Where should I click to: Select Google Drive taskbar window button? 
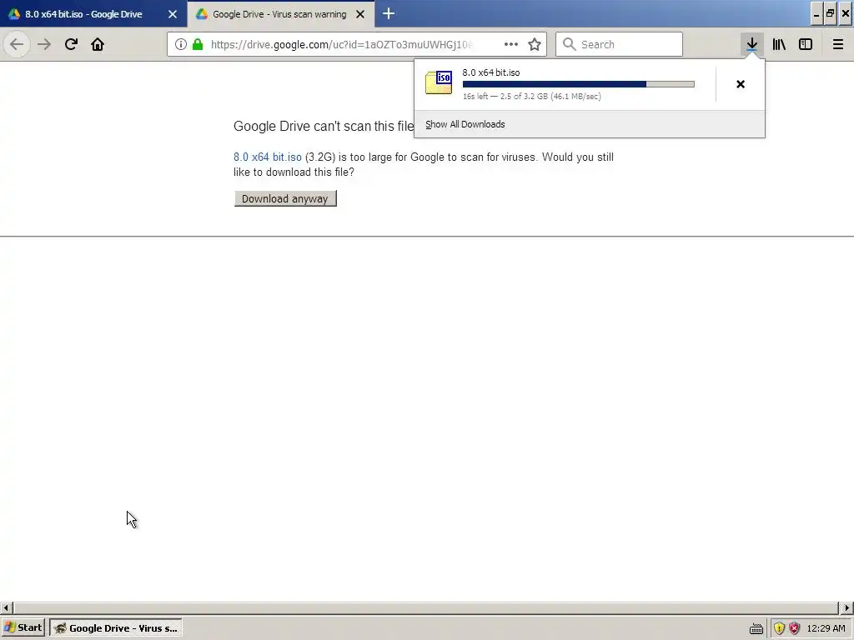(x=115, y=628)
